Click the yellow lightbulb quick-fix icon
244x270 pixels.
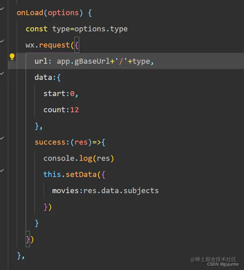(x=12, y=57)
